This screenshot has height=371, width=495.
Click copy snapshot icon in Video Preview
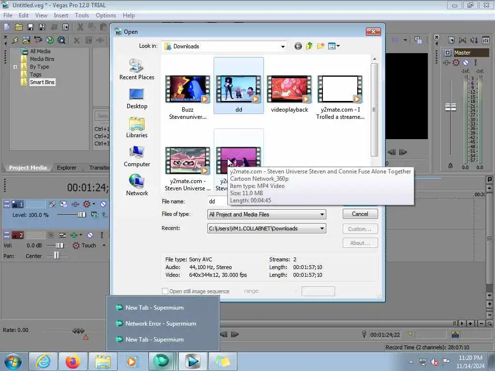(x=418, y=40)
